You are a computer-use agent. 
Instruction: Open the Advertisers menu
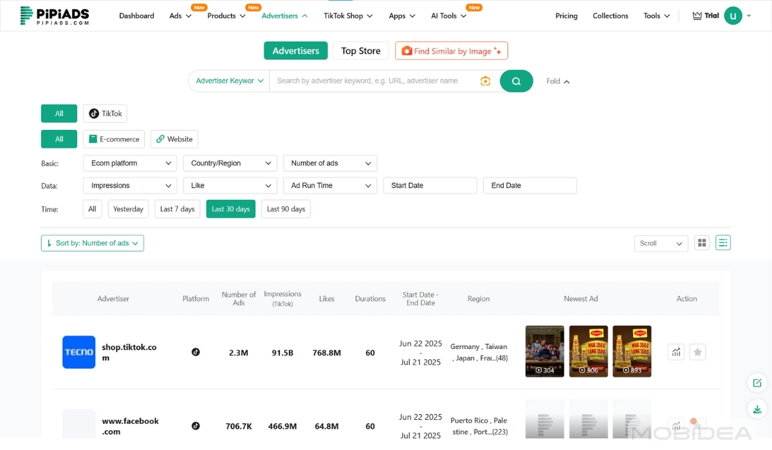click(284, 15)
